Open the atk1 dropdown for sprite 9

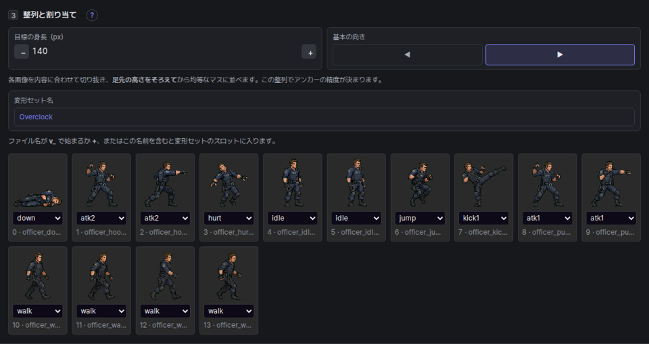pos(611,218)
